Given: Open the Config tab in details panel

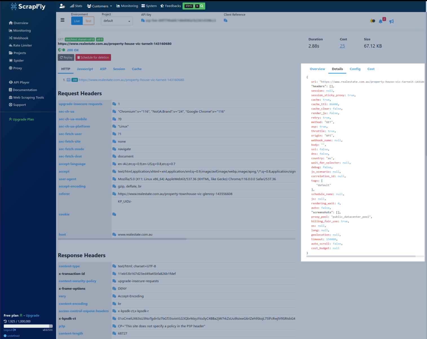Looking at the screenshot, I should 355,69.
